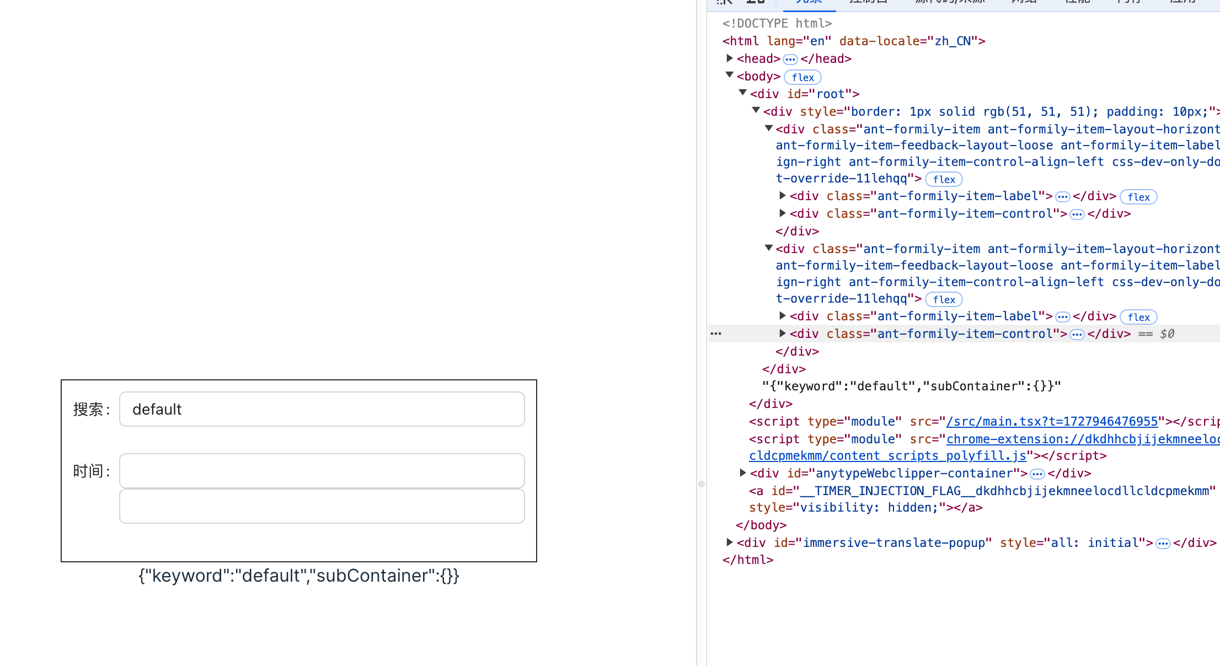Toggle flex badge of second ant-formily-item-label
The width and height of the screenshot is (1220, 666).
[x=1138, y=317]
